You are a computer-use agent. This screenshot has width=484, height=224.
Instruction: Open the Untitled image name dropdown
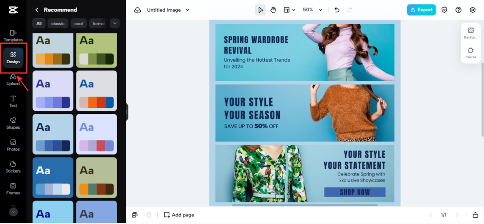point(168,10)
